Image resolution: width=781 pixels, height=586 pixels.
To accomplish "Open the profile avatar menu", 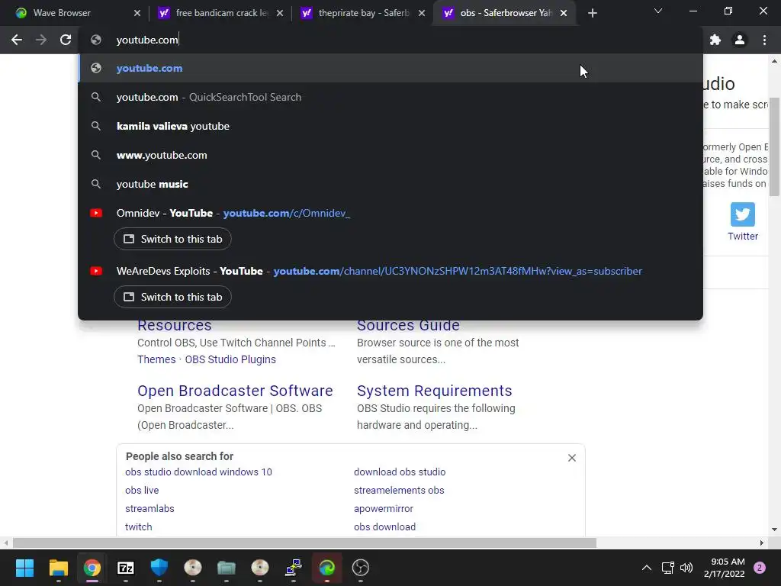I will pyautogui.click(x=740, y=40).
